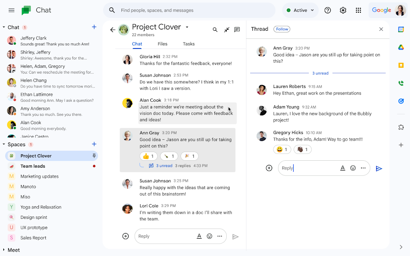Toggle the clapping hands reaction on Gregory's reply
This screenshot has width=410, height=256.
(x=302, y=149)
